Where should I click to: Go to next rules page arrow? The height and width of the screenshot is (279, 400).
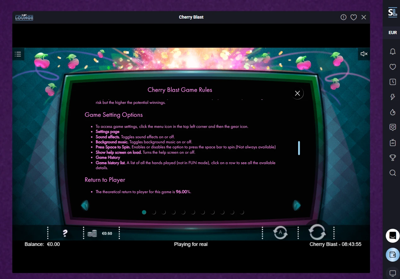[297, 205]
